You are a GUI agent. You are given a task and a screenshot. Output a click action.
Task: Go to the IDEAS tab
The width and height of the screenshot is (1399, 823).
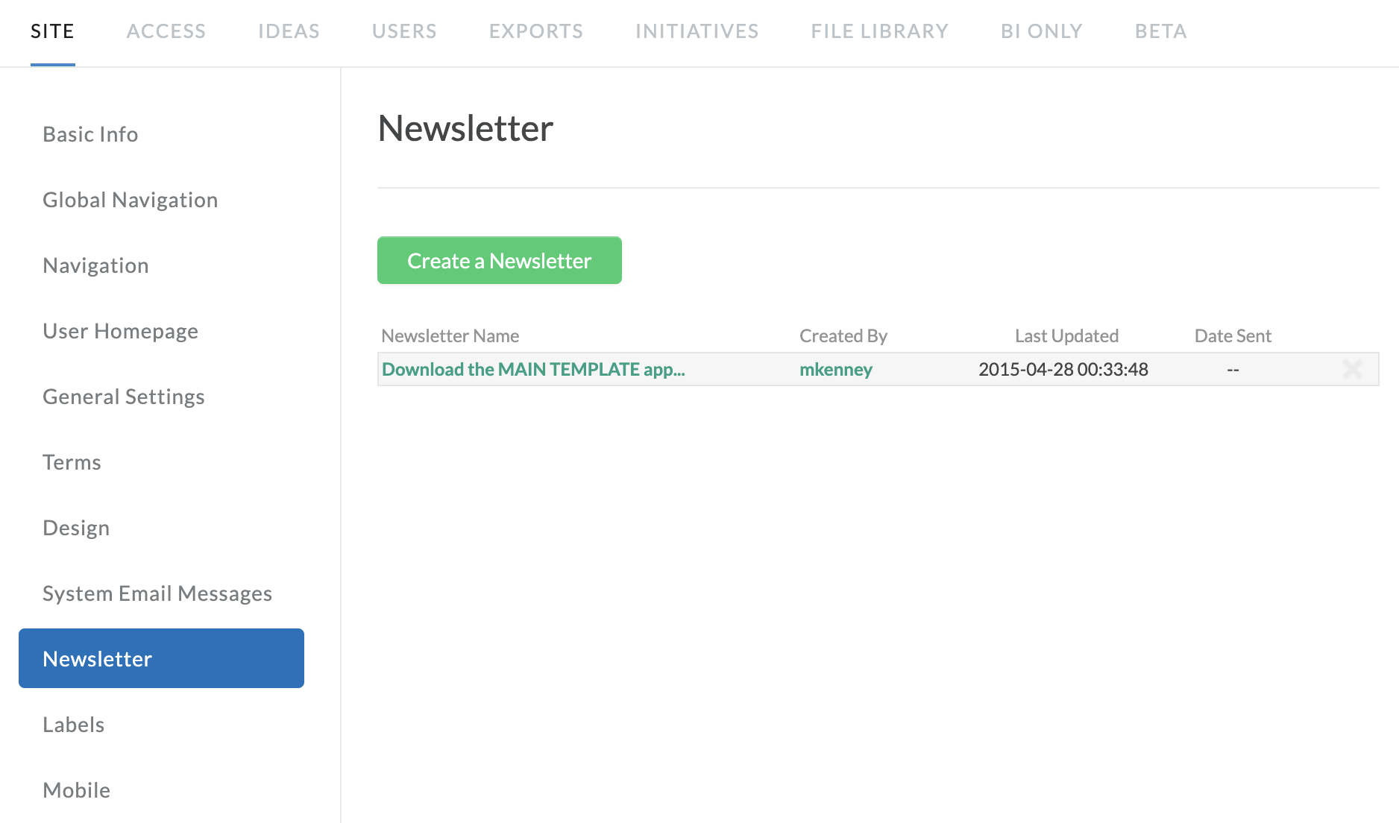point(289,31)
